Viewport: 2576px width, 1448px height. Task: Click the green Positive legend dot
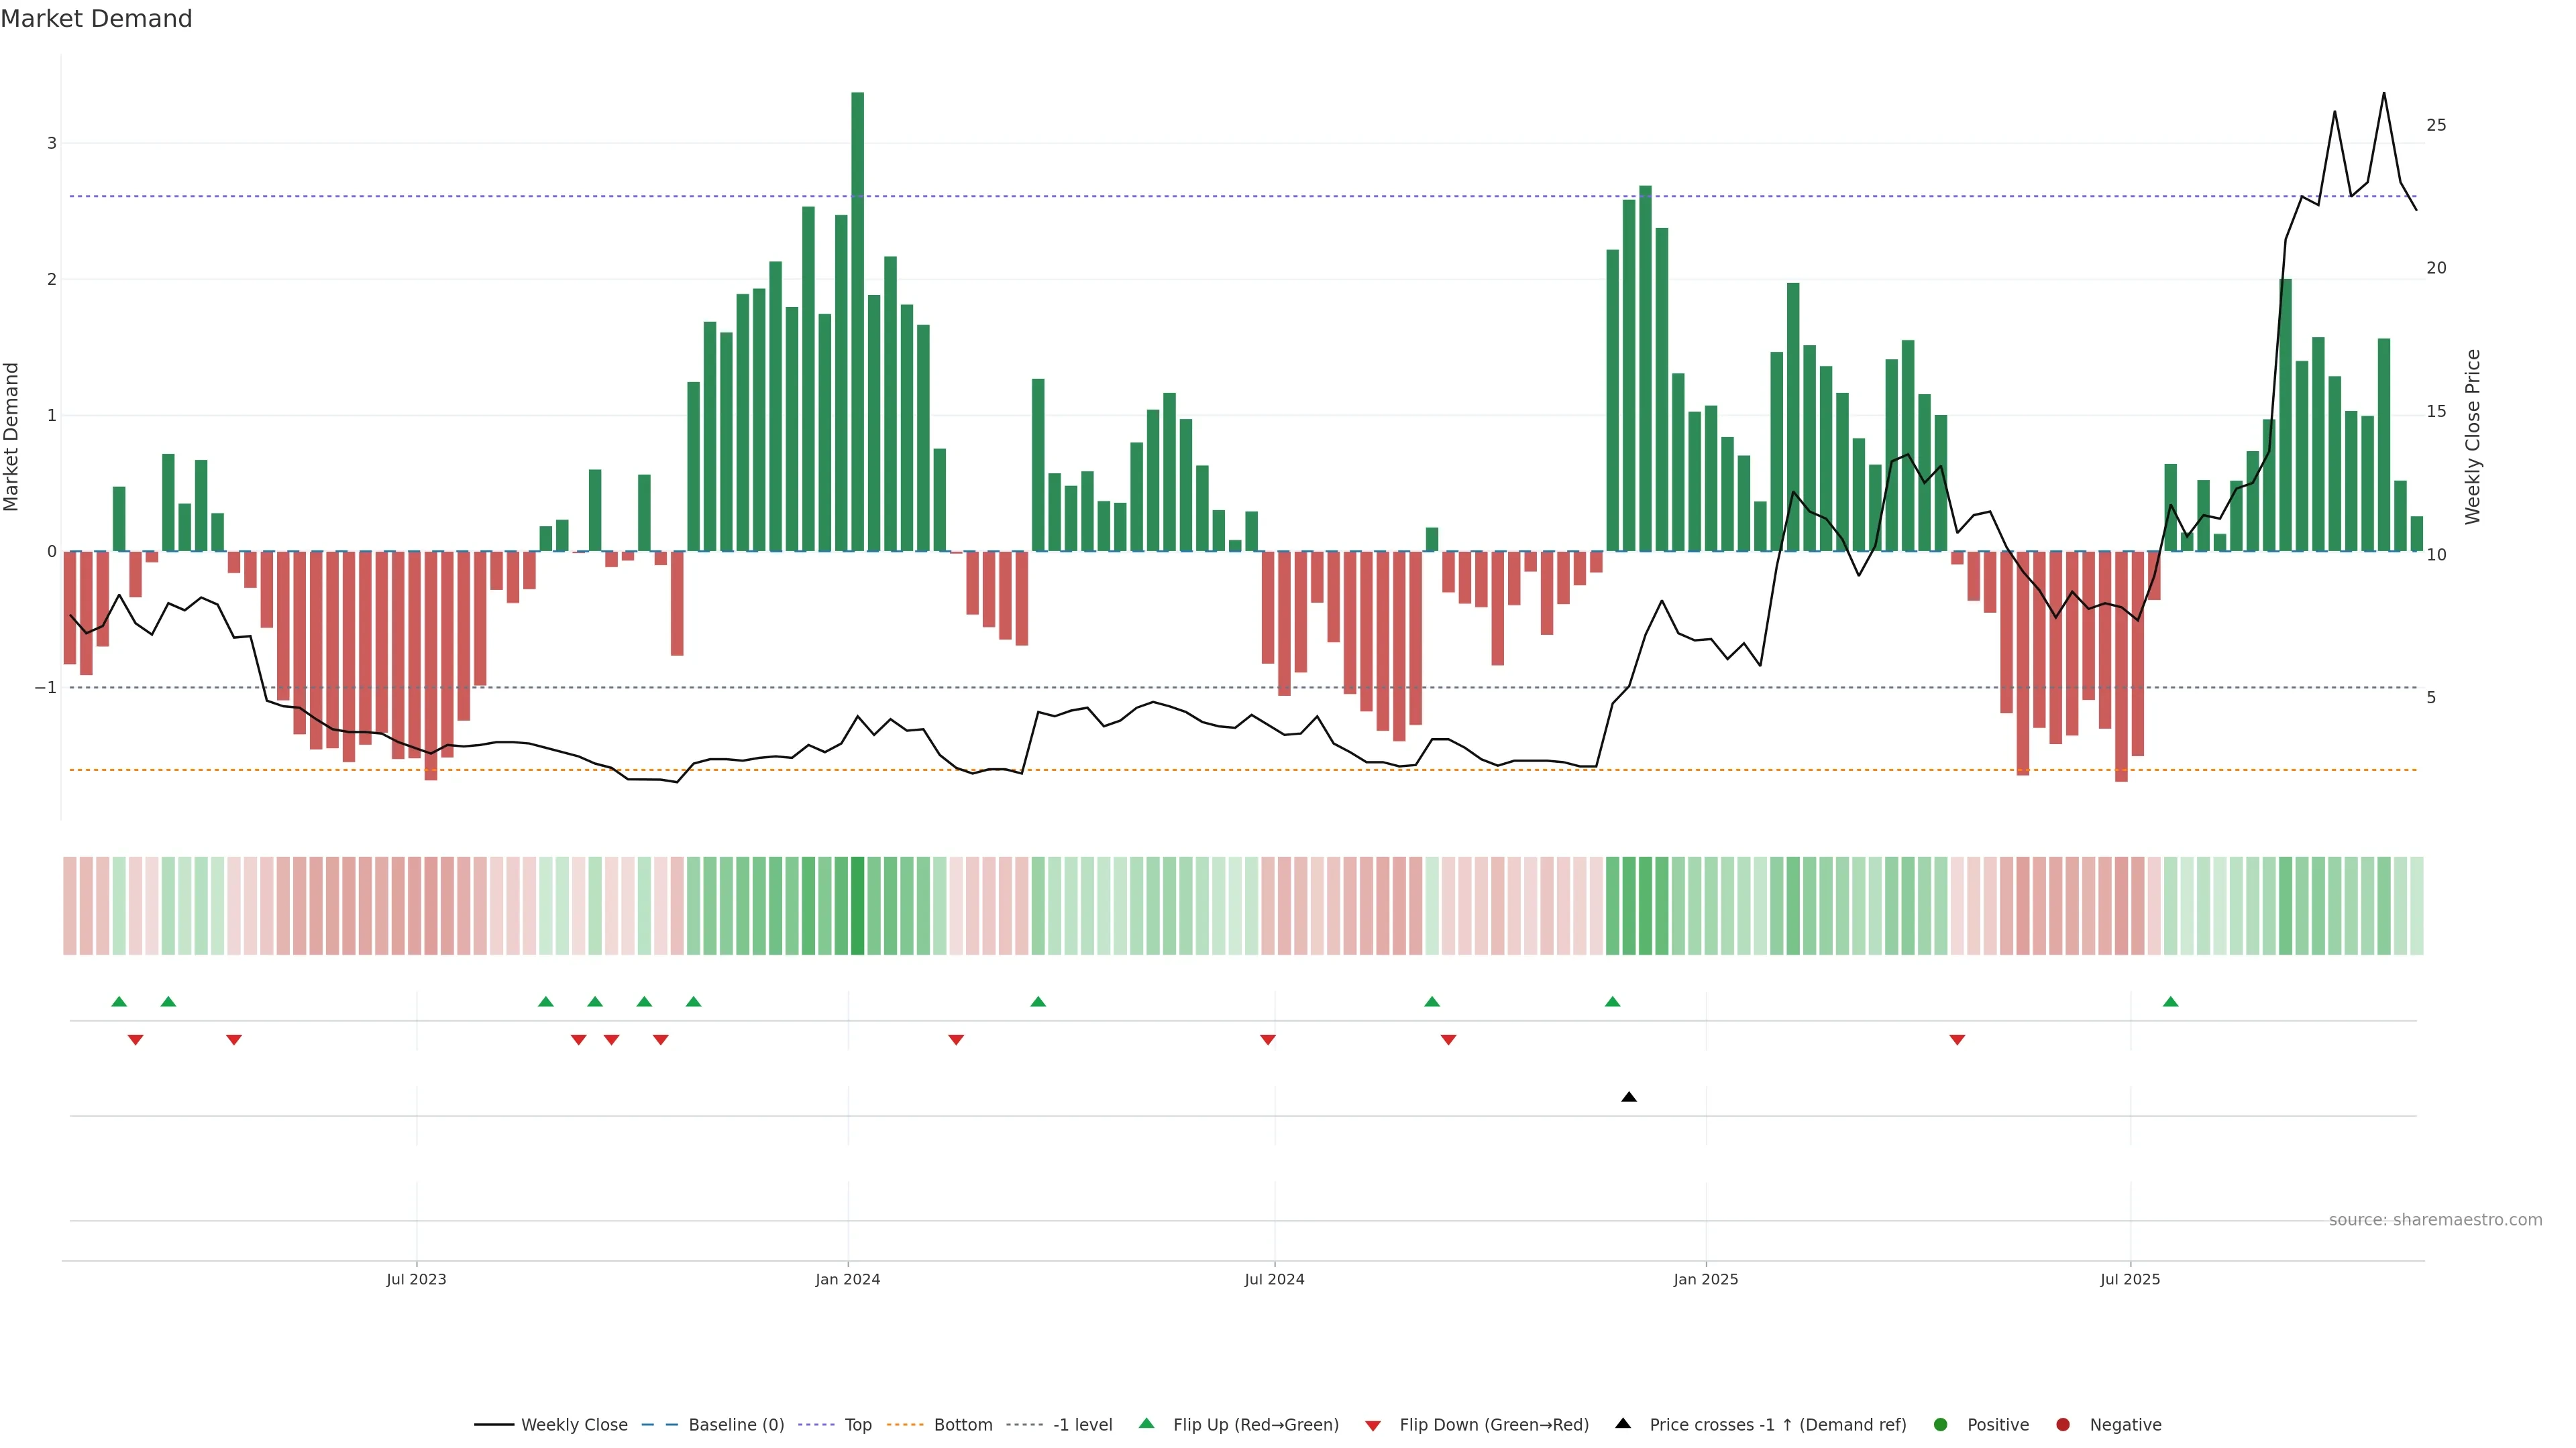tap(1941, 1424)
